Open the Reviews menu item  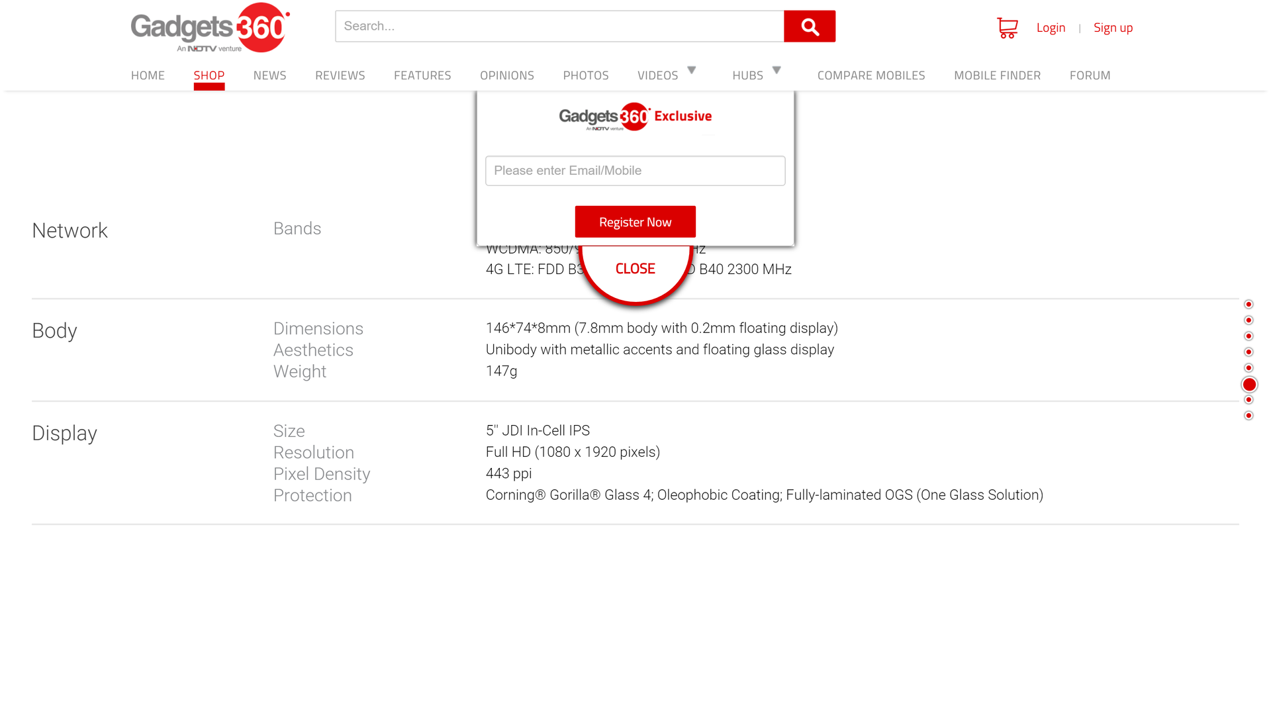[x=340, y=75]
